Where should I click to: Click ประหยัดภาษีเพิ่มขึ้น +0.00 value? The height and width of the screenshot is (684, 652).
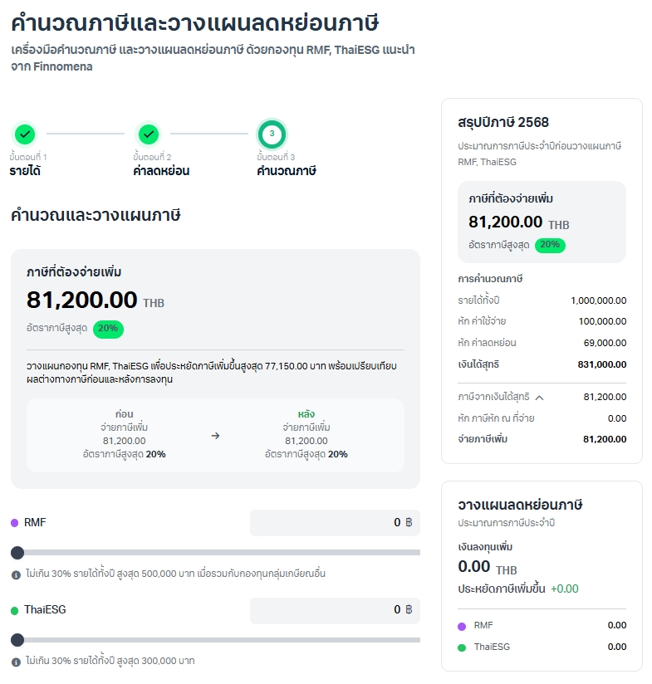point(564,589)
